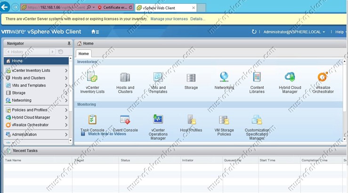Open Administrator@VSPHERE.LOCAL user dropdown
348x193 pixels.
coord(294,32)
